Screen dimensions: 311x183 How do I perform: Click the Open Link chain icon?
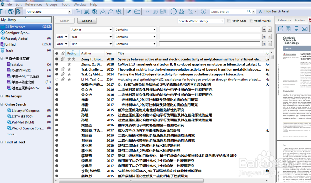point(129,11)
